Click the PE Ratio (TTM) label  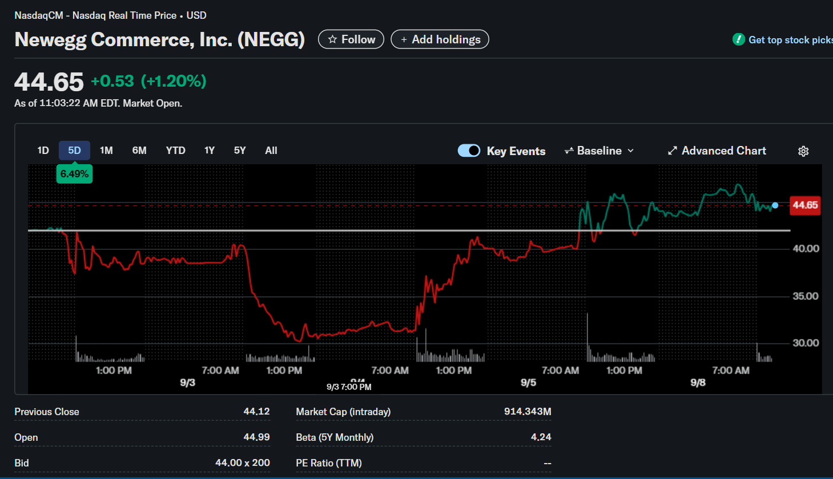[329, 463]
